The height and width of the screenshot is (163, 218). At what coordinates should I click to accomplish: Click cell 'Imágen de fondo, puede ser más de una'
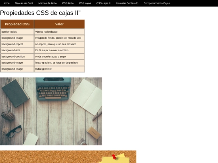pos(59,38)
